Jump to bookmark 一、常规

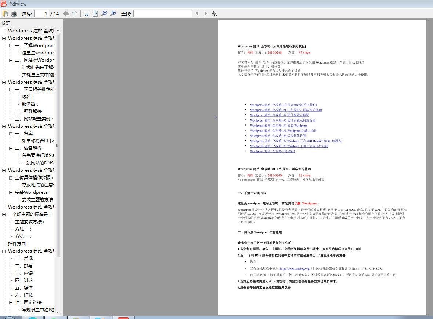[x=24, y=258]
